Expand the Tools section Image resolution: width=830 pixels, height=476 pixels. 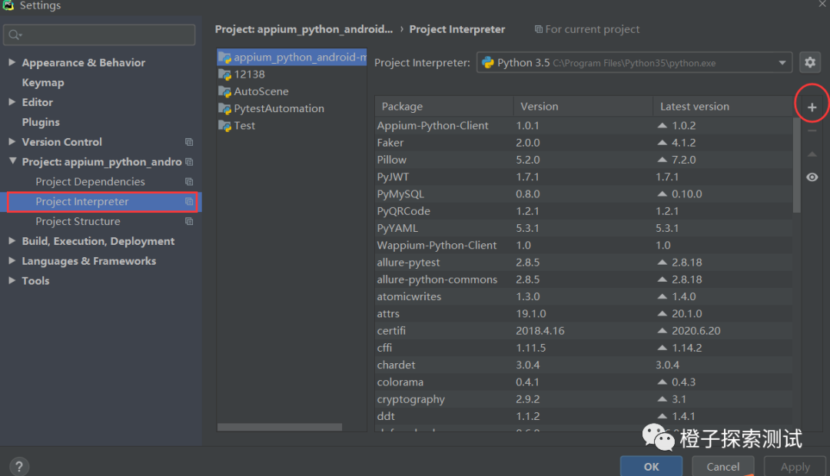click(x=12, y=280)
